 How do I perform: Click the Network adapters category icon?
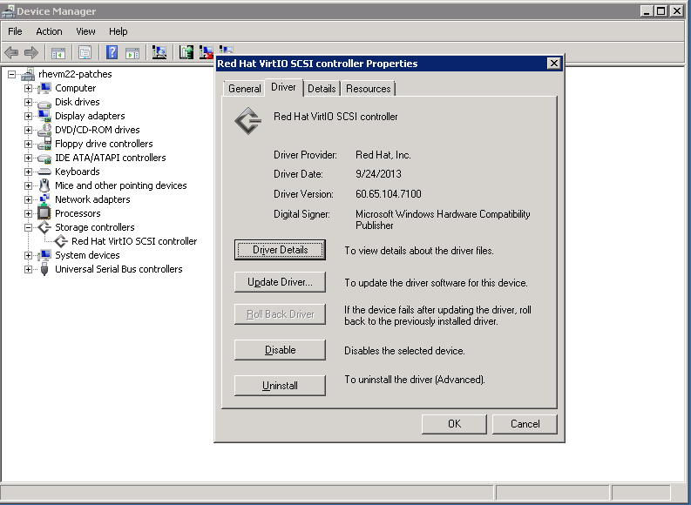point(44,199)
